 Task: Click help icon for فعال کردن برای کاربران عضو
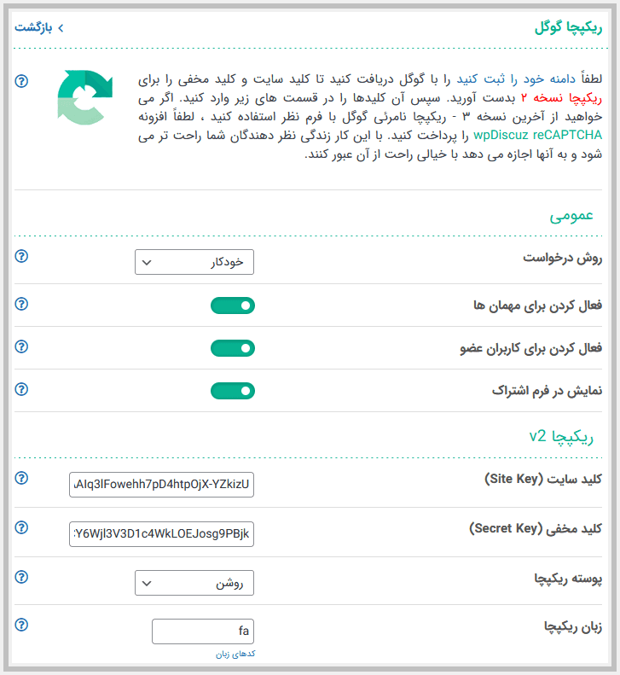click(21, 346)
